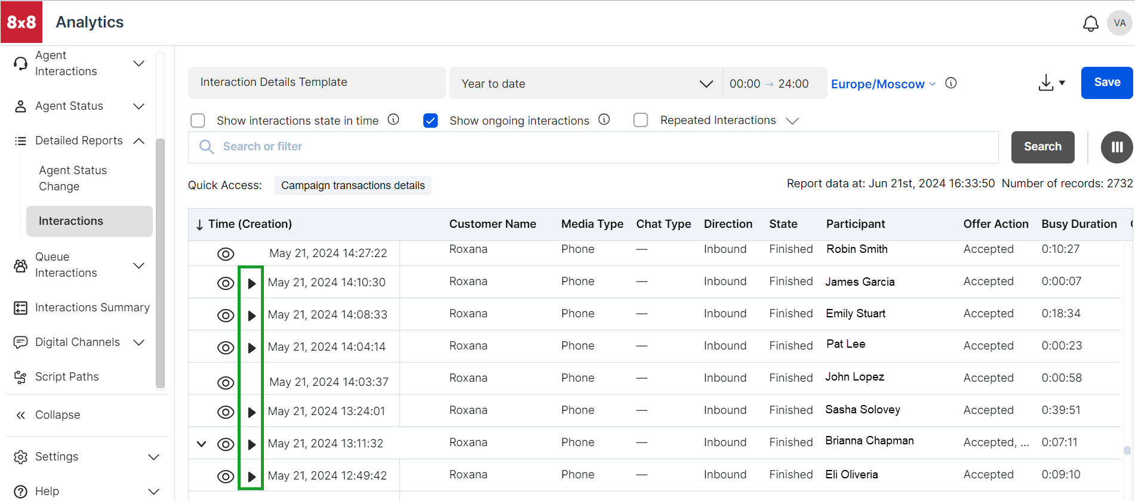Collapse Detailed Reports section
Screen dimensions: 1135x501
[139, 141]
